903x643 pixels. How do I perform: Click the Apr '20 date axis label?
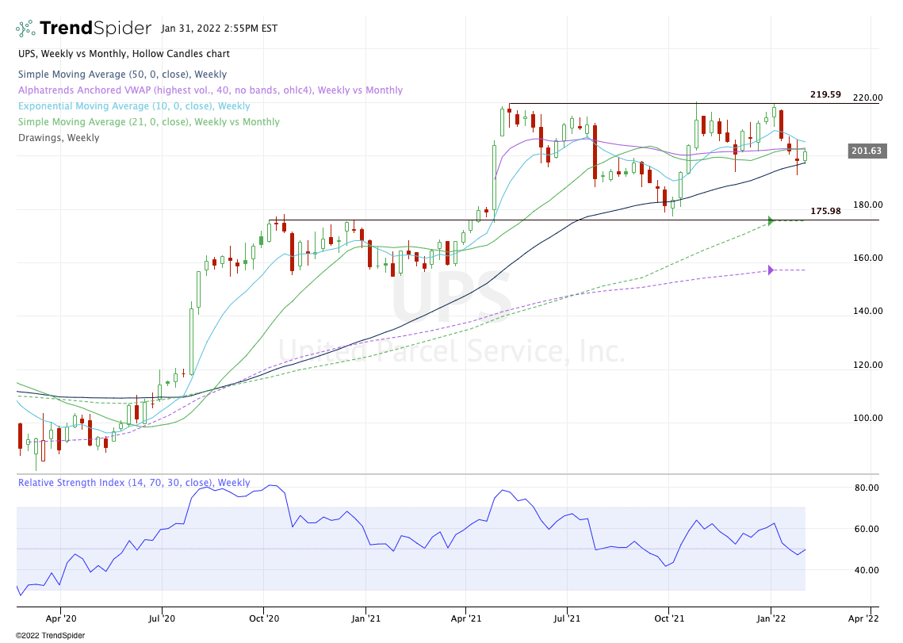(x=60, y=616)
